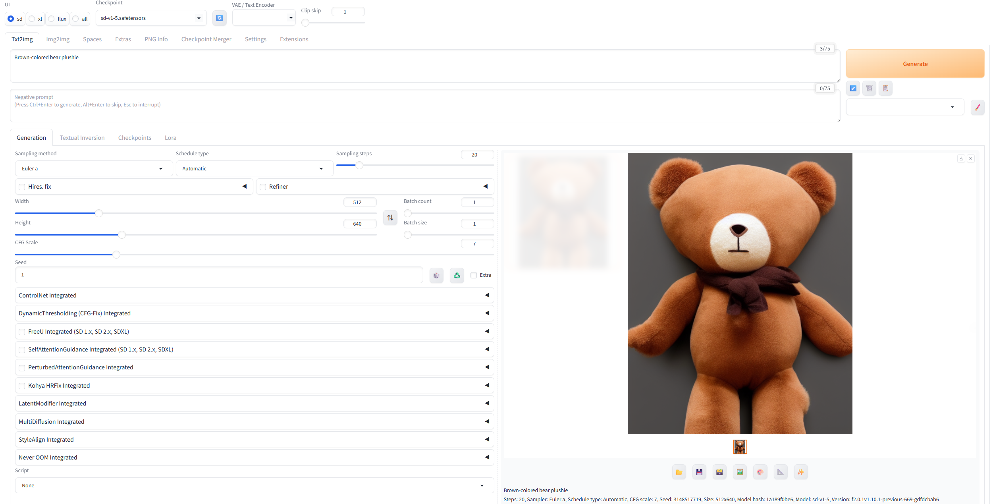Viewport: 993px width, 504px height.
Task: Open the Script dropdown showing None
Action: click(254, 485)
